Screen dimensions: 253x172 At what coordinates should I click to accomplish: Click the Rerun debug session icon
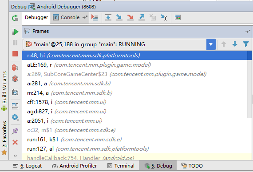[x=15, y=18]
